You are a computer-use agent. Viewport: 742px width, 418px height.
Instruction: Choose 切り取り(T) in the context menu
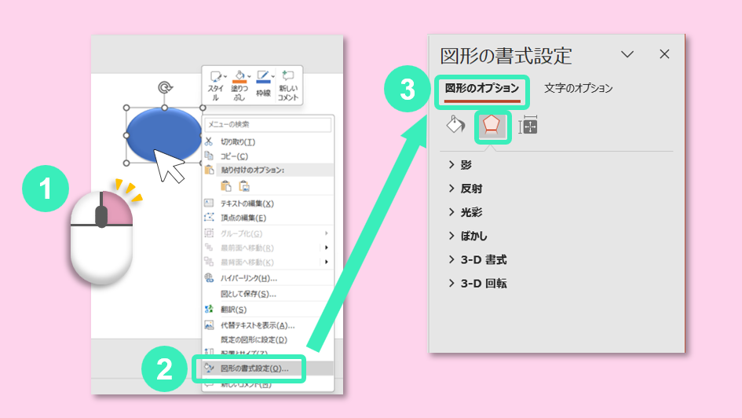click(237, 141)
